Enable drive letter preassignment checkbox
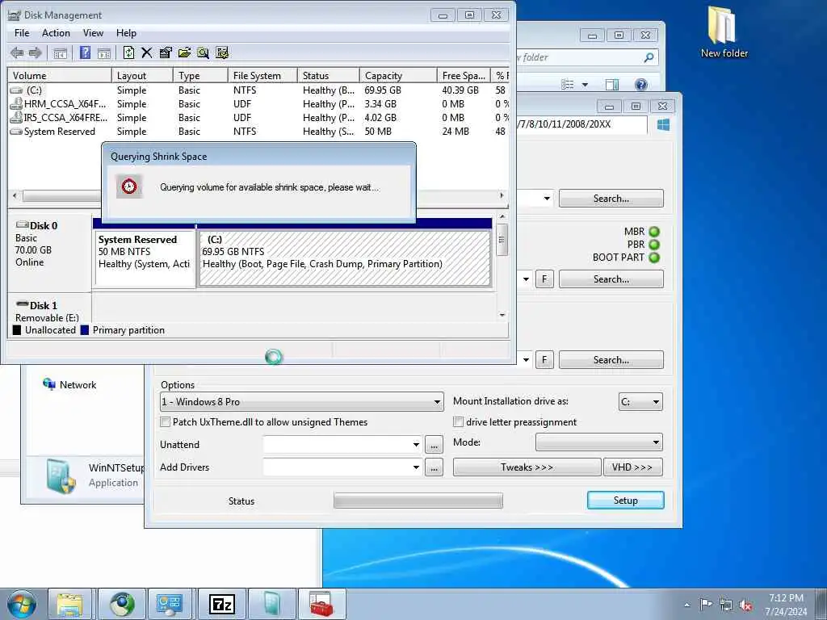Viewport: 827px width, 620px height. pyautogui.click(x=459, y=421)
